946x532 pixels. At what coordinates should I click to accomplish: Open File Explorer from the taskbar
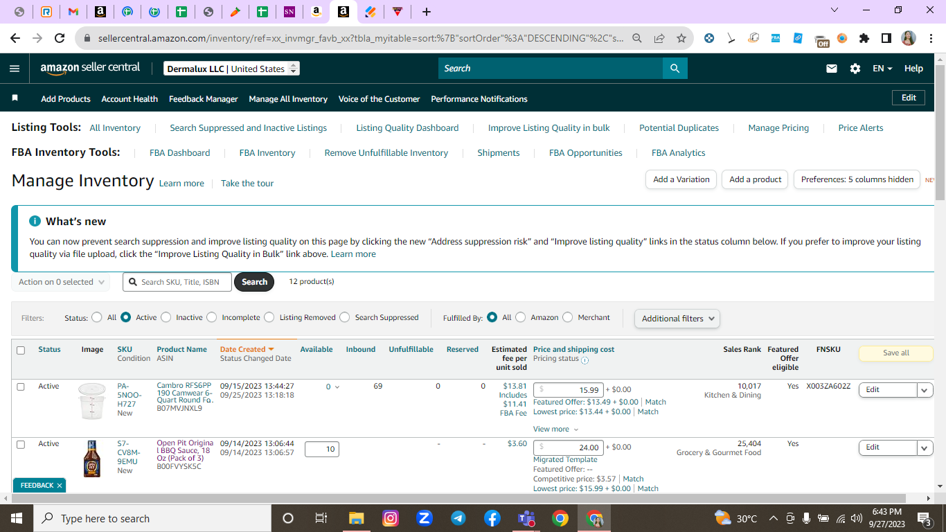tap(357, 518)
